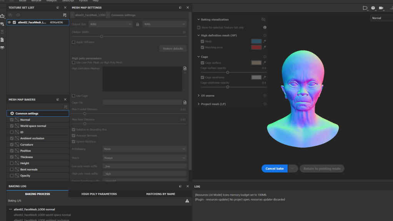Screen dimensions: 393x221
Task: Switch to the High Poly Parameters tab
Action: [x=99, y=194]
